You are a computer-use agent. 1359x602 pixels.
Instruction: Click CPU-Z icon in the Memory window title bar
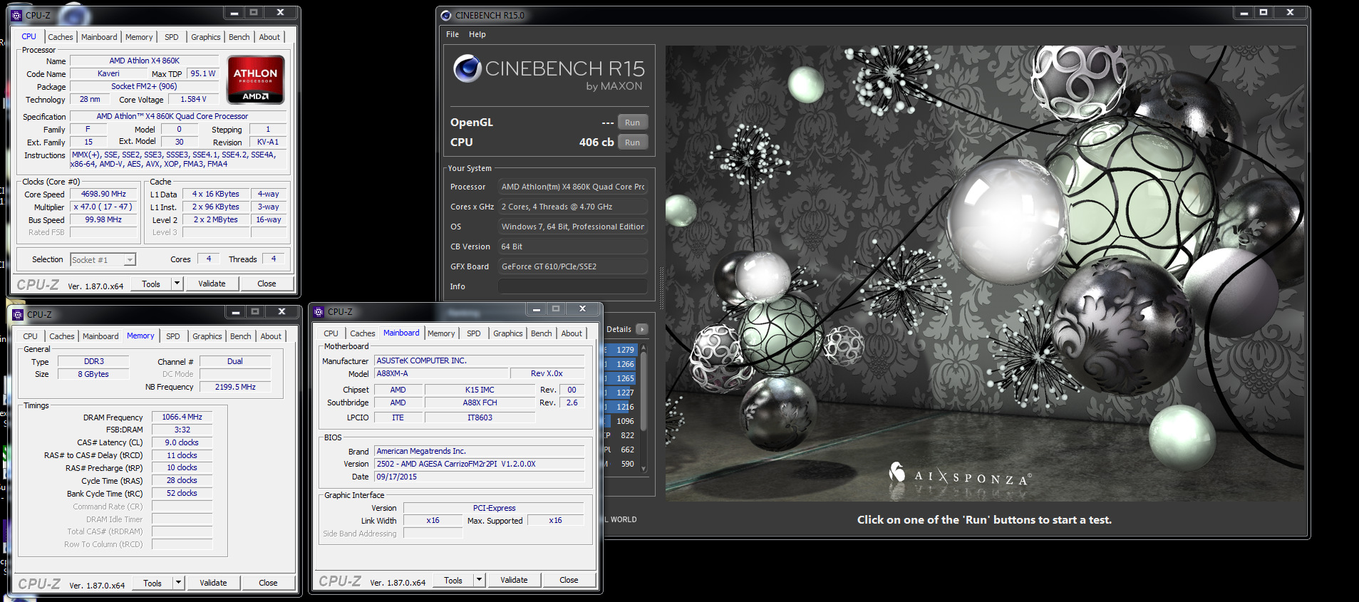point(18,314)
